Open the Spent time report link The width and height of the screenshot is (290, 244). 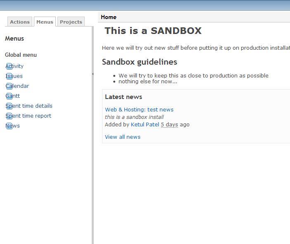tap(28, 116)
